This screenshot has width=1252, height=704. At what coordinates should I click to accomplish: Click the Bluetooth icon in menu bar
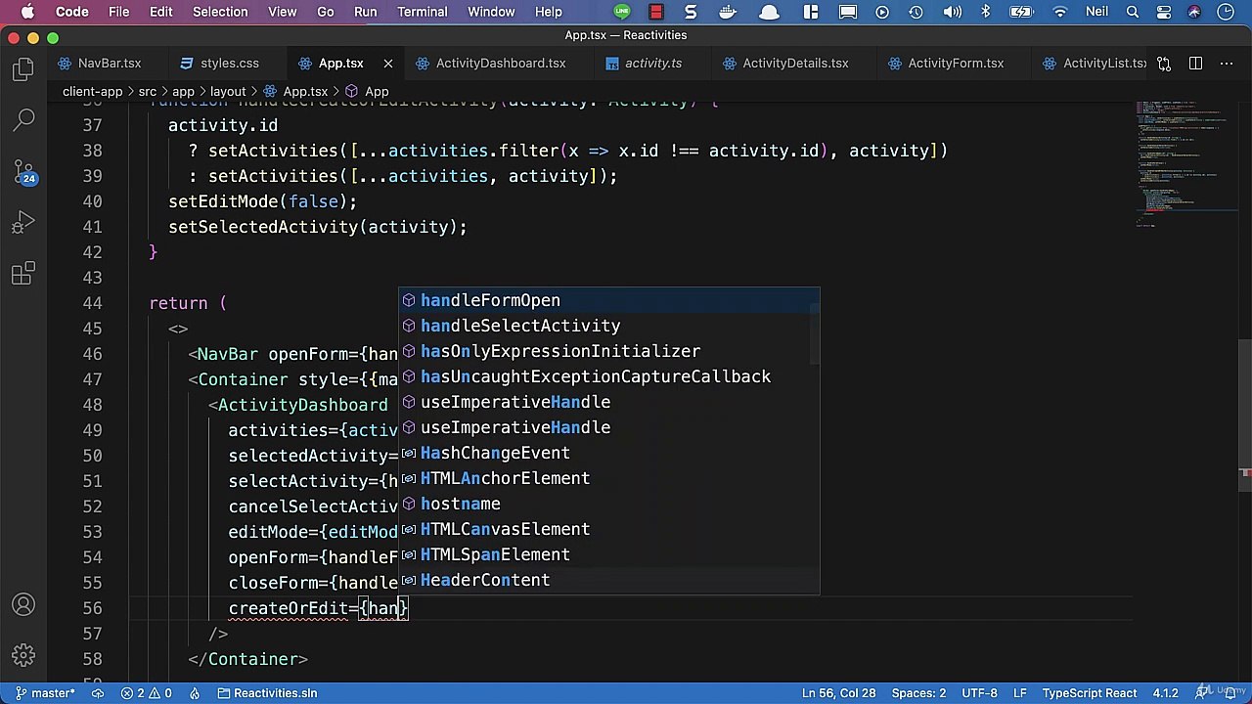coord(985,12)
